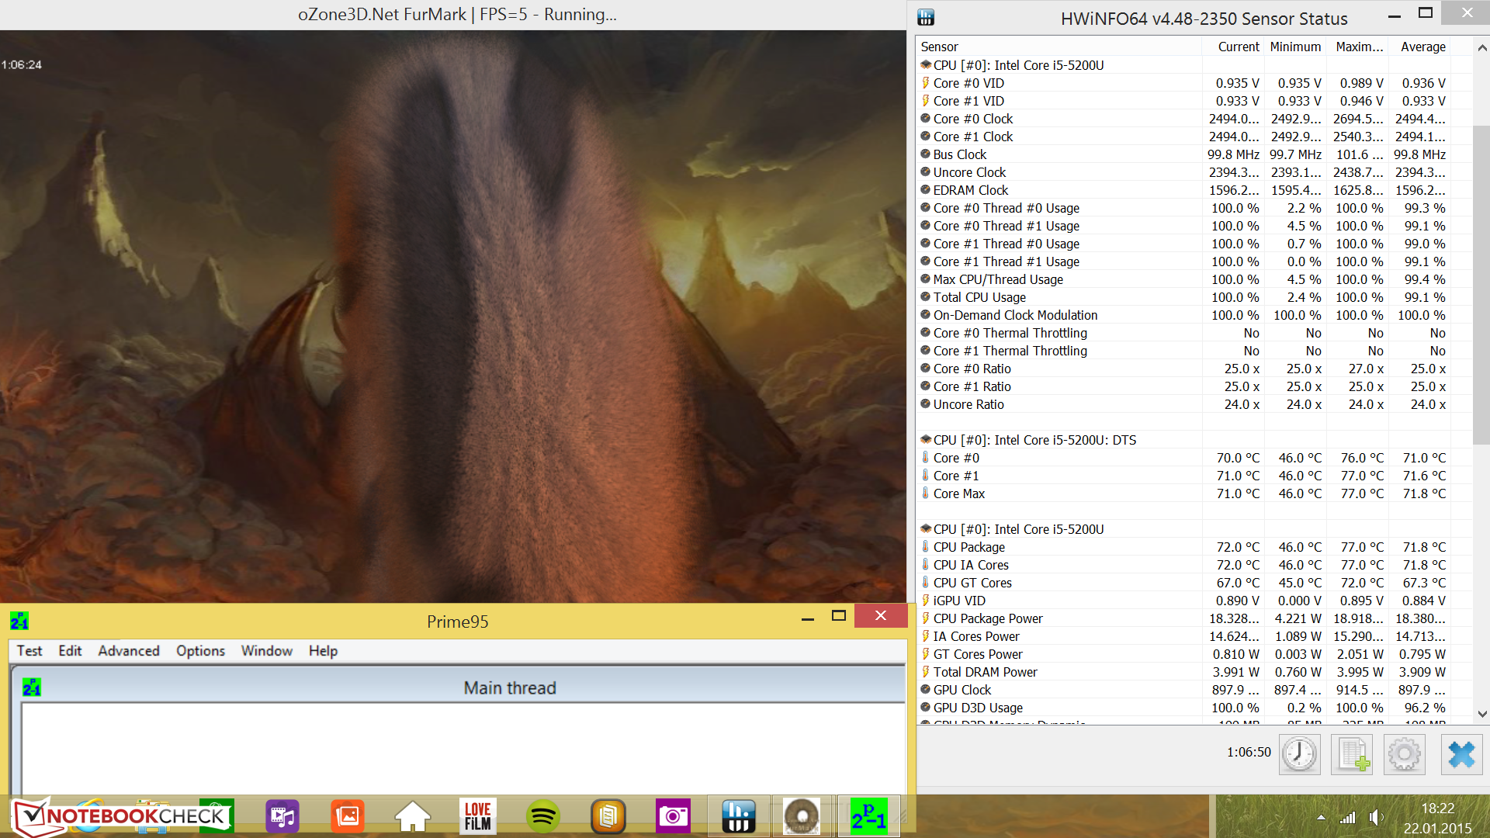The image size is (1490, 838).
Task: Click the HWiNFO taskbar icon
Action: point(737,816)
